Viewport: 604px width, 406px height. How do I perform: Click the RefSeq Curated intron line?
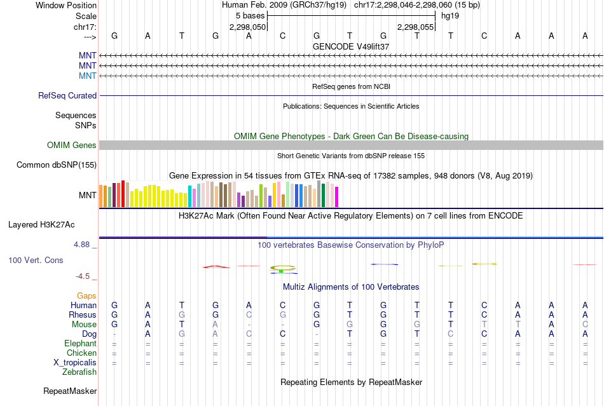[x=351, y=95]
